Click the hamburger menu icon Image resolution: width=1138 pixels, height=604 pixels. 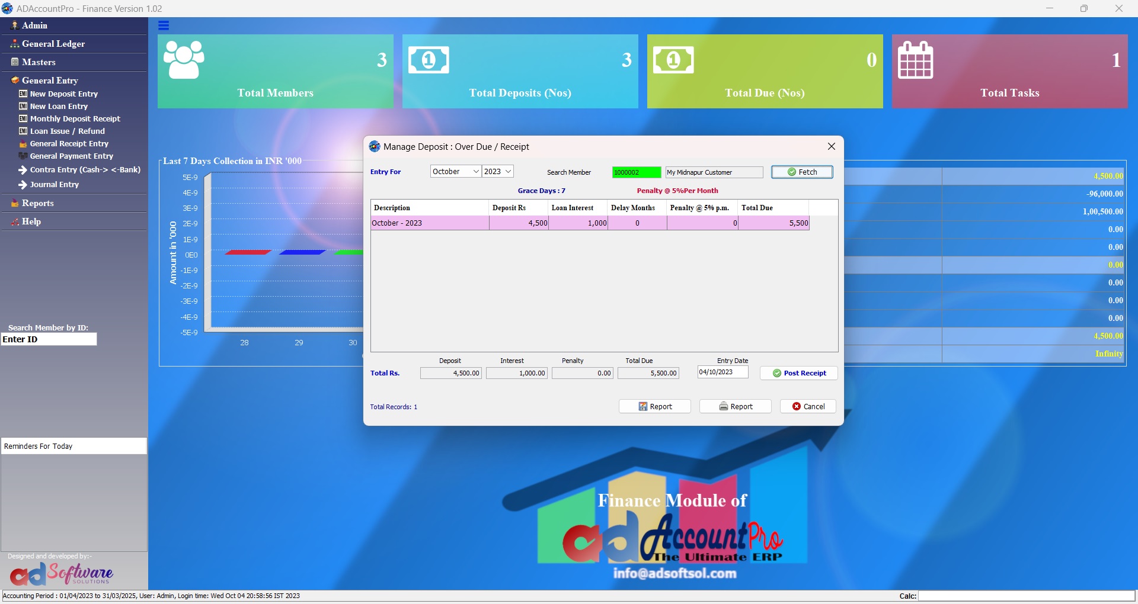pyautogui.click(x=164, y=25)
